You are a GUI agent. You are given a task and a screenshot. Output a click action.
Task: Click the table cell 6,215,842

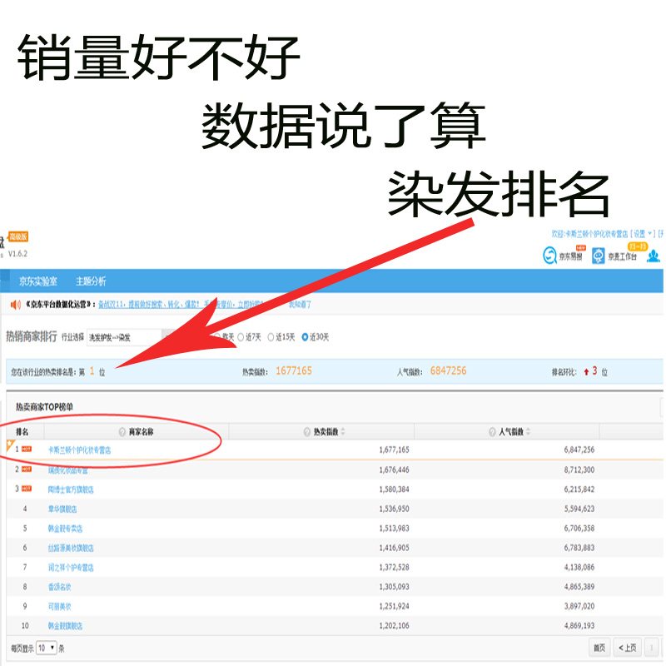pos(579,490)
